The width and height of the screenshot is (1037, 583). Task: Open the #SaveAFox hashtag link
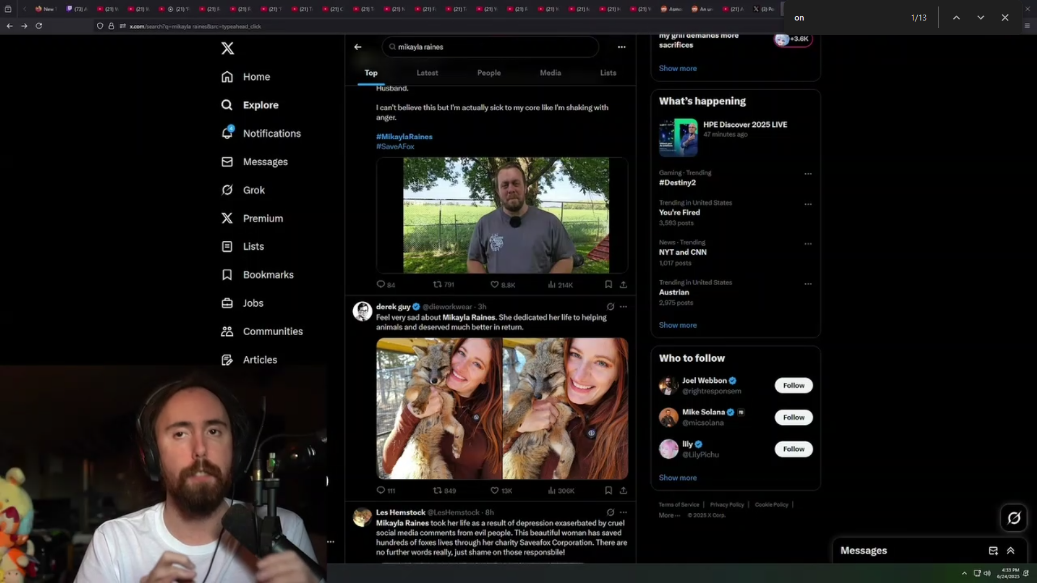[395, 146]
